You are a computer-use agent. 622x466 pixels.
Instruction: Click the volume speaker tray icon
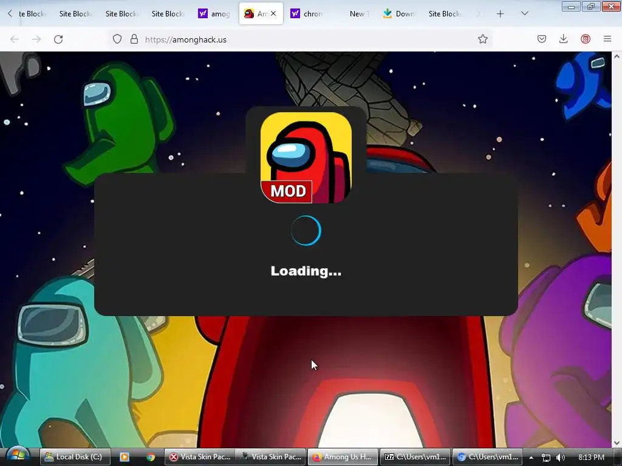pyautogui.click(x=560, y=458)
